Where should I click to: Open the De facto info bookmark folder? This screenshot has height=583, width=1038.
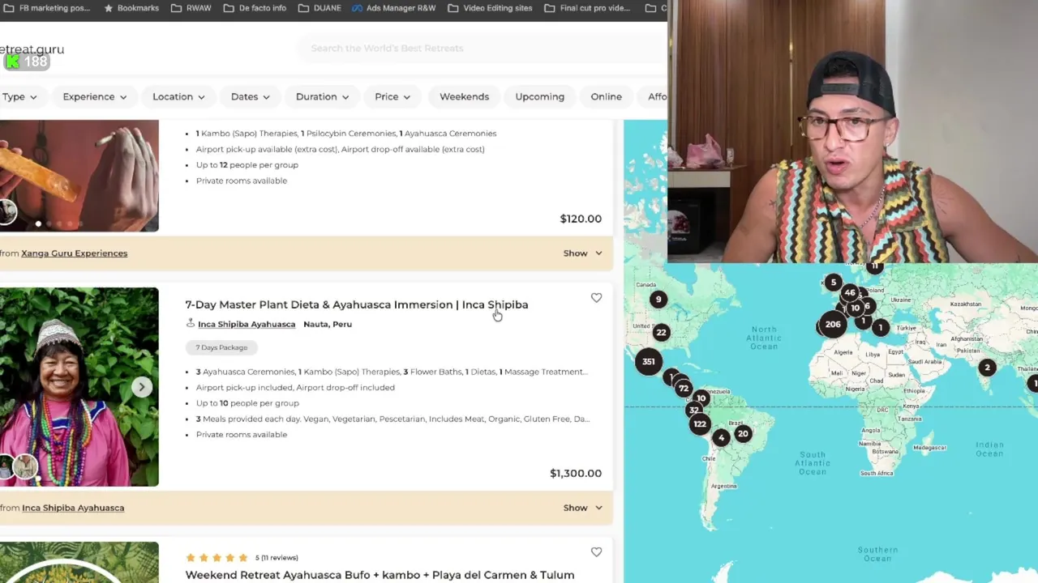point(255,8)
